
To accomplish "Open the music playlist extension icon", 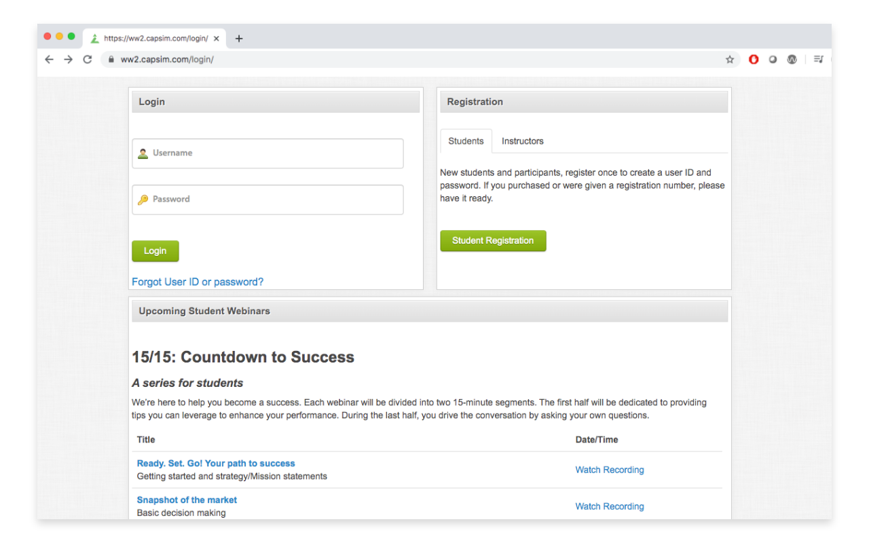I will (818, 60).
